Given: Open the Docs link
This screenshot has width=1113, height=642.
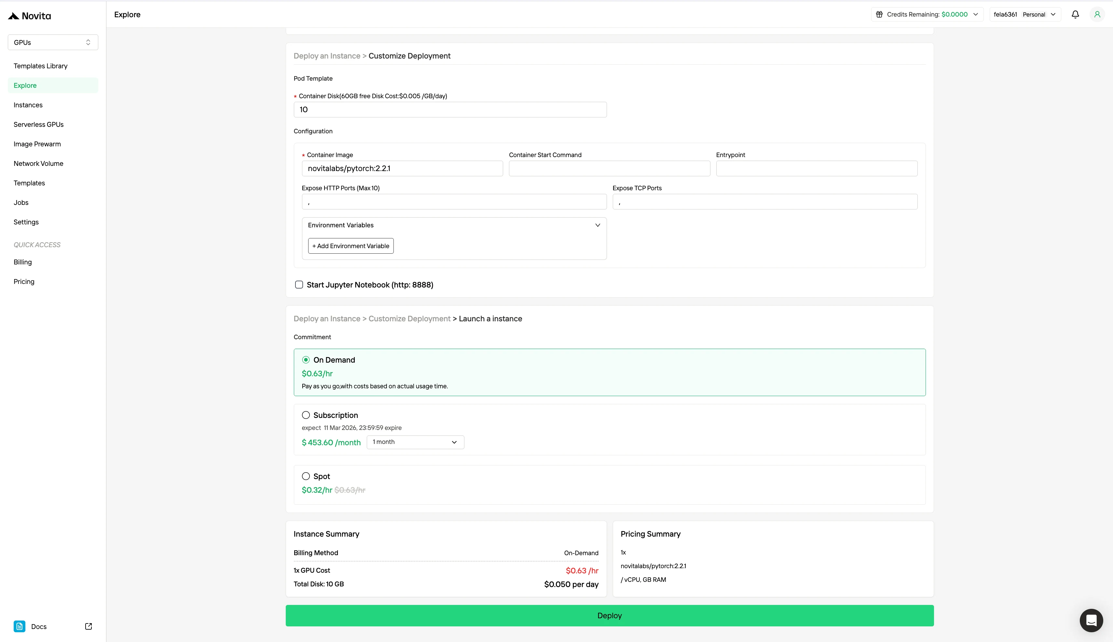Looking at the screenshot, I should click(x=39, y=627).
